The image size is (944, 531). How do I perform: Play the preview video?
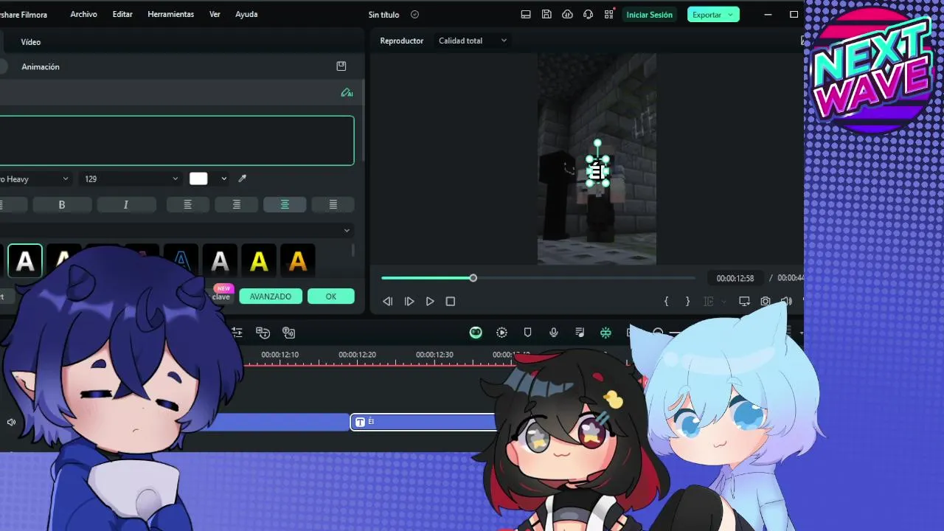(x=430, y=301)
